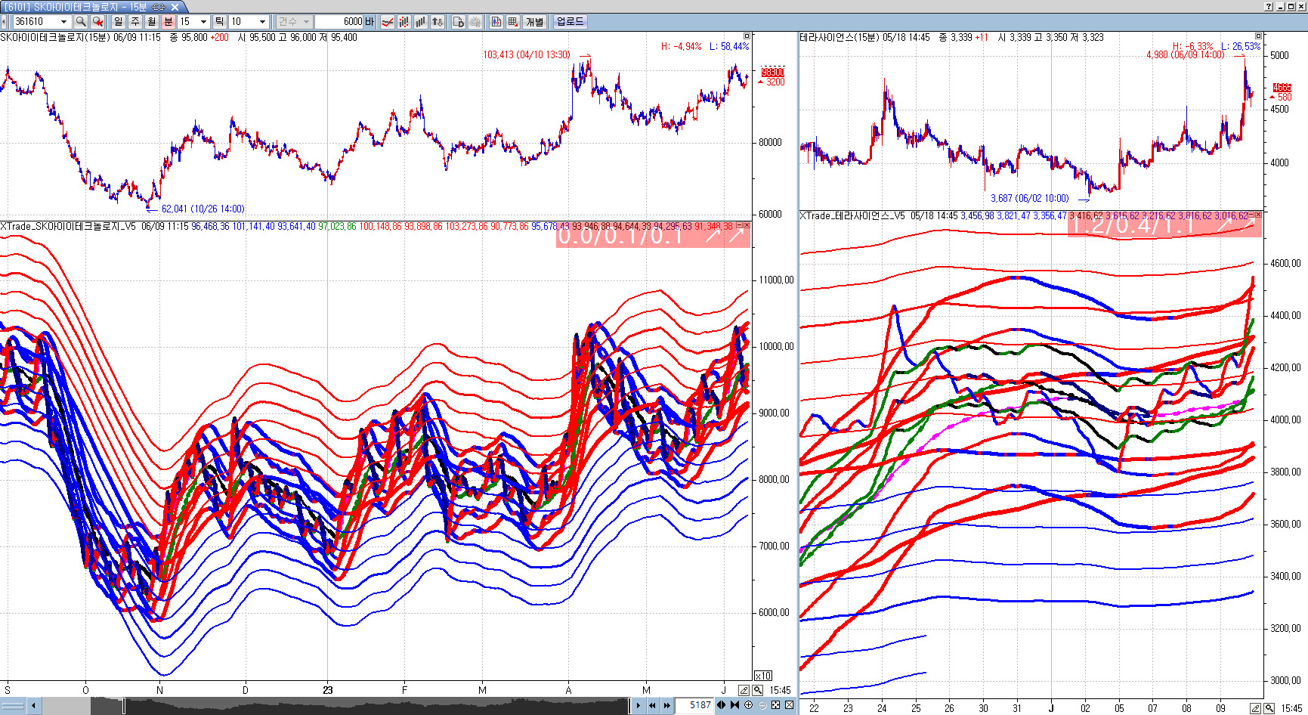This screenshot has height=715, width=1308.
Task: Open the stock code 361610 dropdown
Action: pyautogui.click(x=63, y=22)
